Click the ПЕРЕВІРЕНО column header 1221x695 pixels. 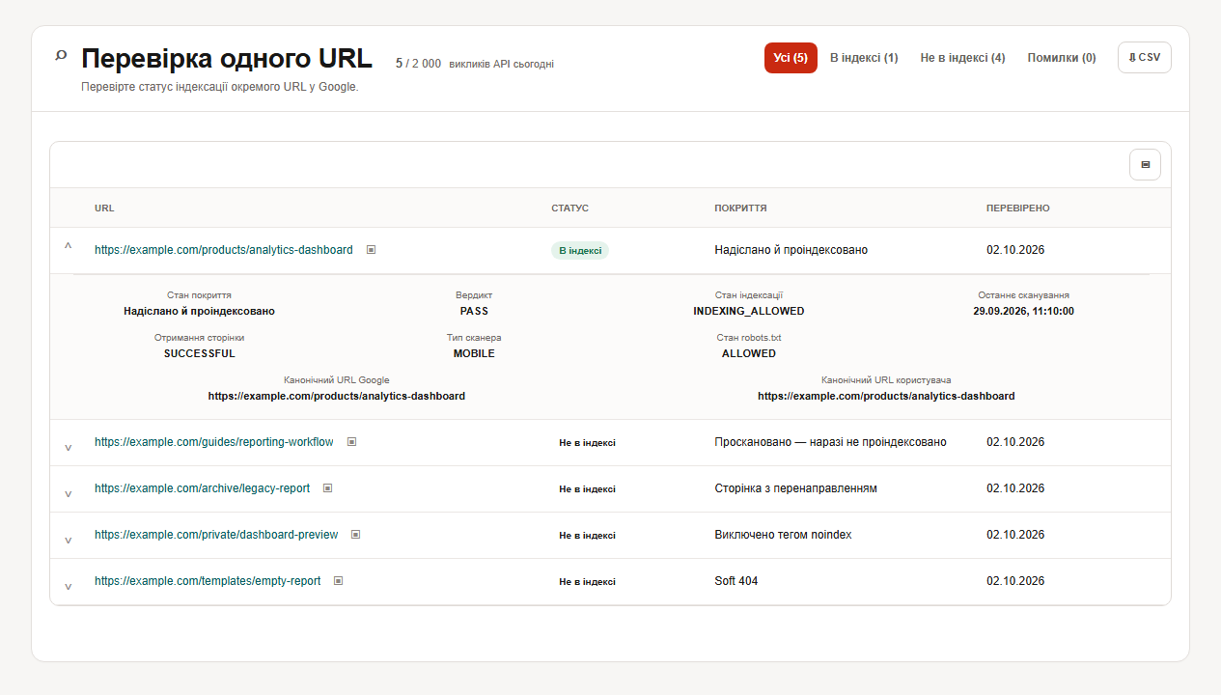[1017, 208]
